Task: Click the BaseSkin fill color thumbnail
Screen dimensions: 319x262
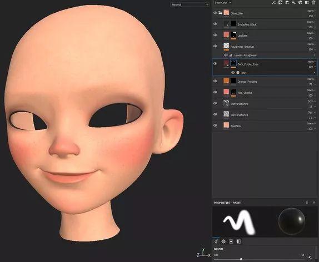Action: [226, 125]
